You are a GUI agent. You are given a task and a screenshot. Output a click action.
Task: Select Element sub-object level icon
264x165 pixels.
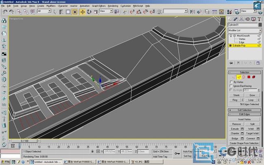(253, 77)
